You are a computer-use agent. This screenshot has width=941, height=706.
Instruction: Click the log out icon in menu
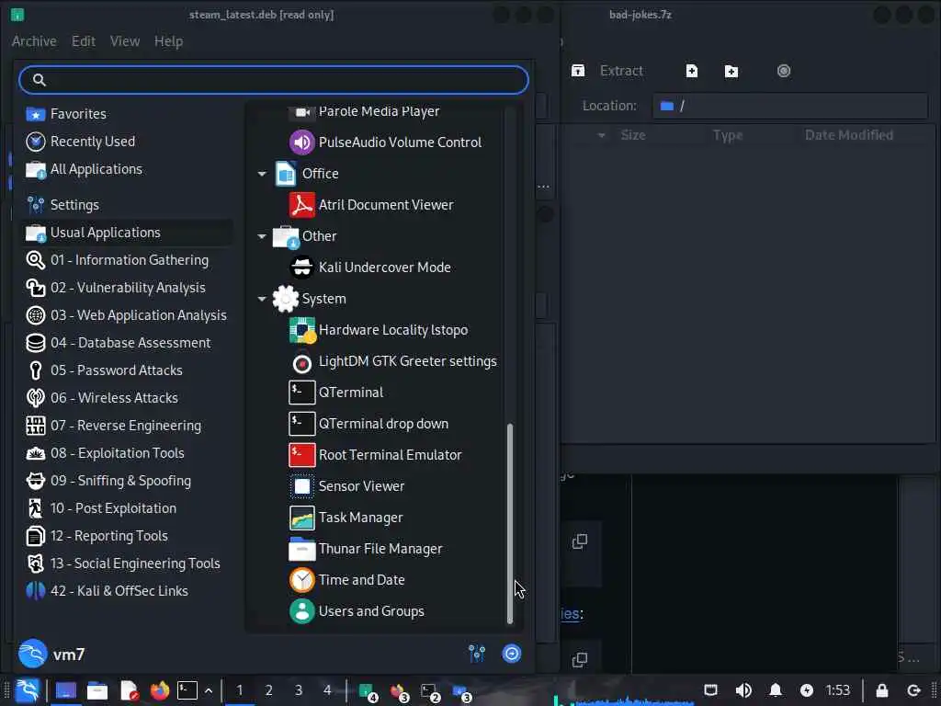pyautogui.click(x=511, y=654)
